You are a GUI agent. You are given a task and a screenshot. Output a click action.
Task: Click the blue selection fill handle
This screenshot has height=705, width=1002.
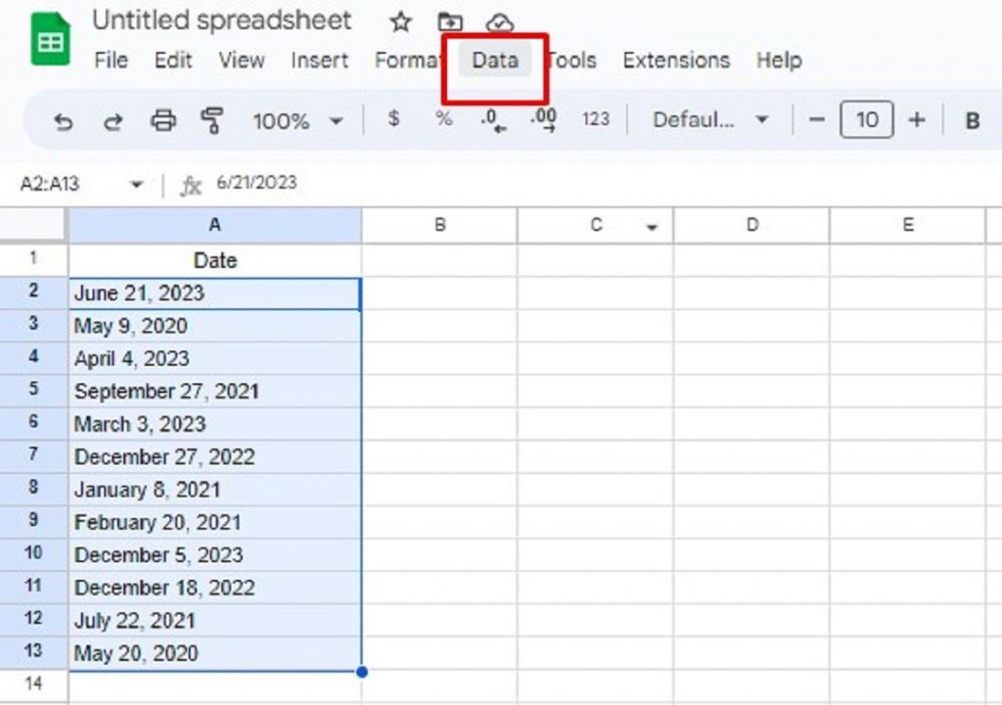362,672
